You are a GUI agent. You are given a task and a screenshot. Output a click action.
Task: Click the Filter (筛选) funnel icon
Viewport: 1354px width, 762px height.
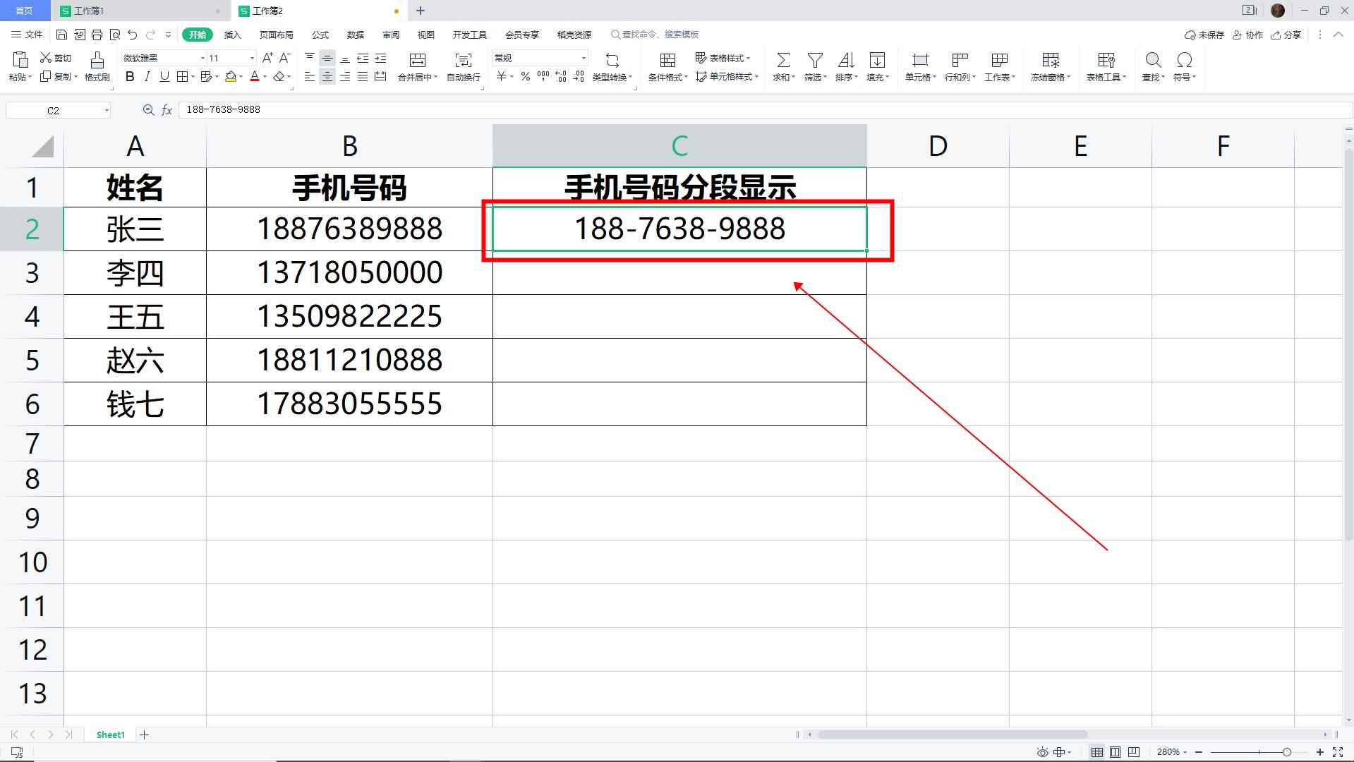pos(815,61)
